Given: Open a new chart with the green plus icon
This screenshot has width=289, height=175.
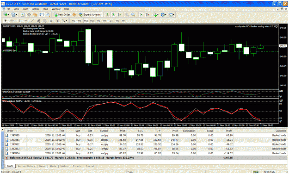Looking at the screenshot, I should pos(6,15).
